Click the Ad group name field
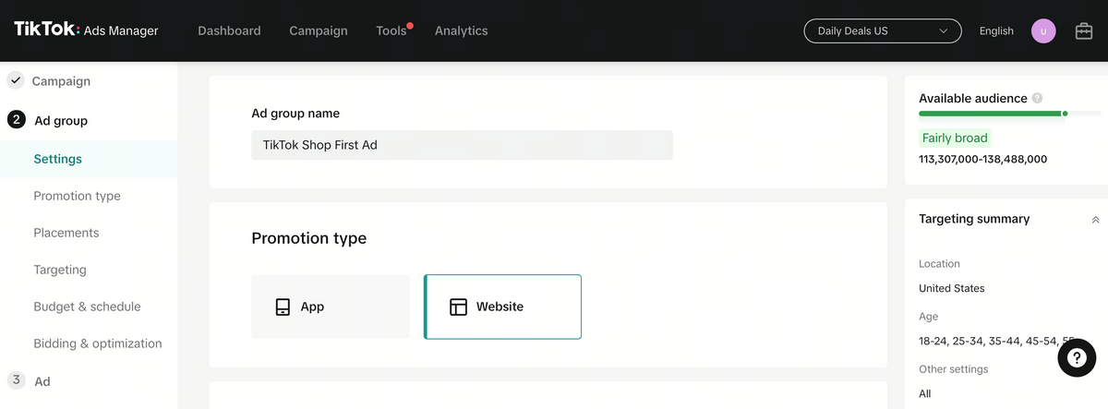Viewport: 1108px width, 409px height. pyautogui.click(x=462, y=145)
